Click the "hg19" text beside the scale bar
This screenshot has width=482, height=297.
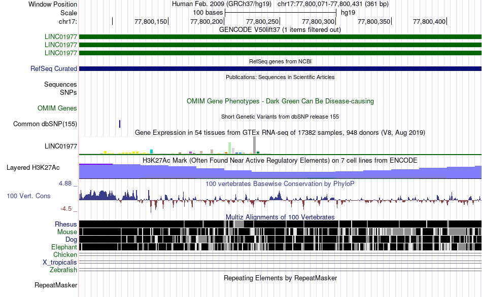pyautogui.click(x=348, y=13)
